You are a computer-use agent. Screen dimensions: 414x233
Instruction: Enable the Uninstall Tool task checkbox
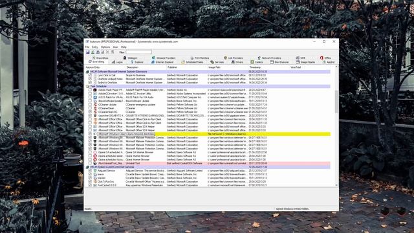click(x=90, y=163)
